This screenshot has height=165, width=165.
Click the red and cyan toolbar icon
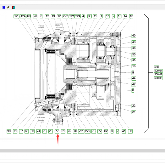tap(14, 7)
